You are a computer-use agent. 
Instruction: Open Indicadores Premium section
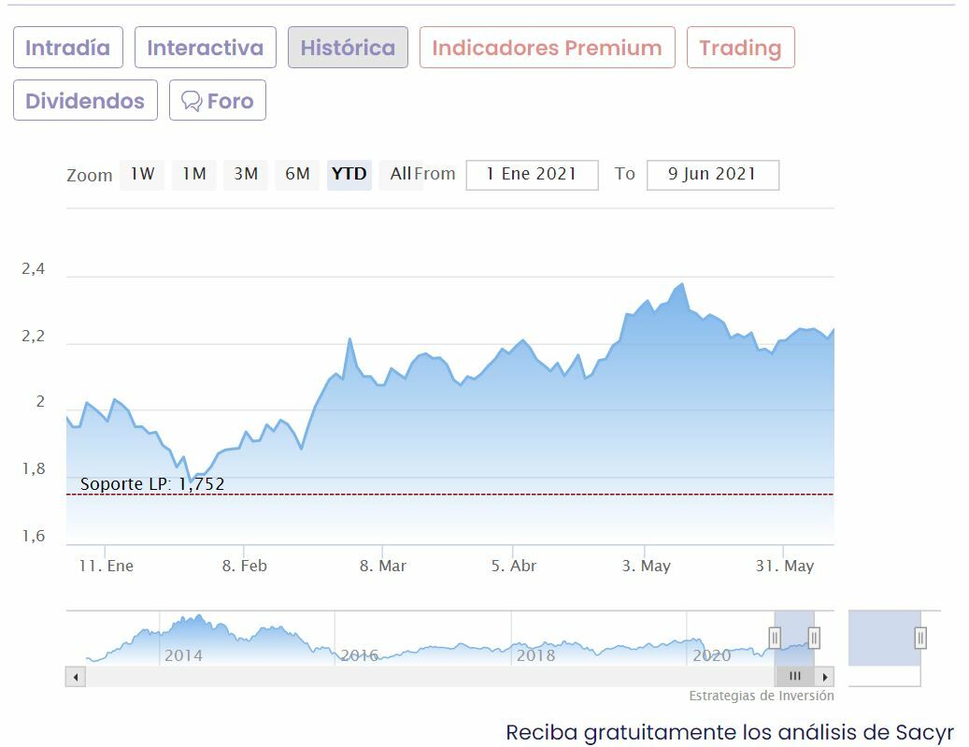point(547,48)
